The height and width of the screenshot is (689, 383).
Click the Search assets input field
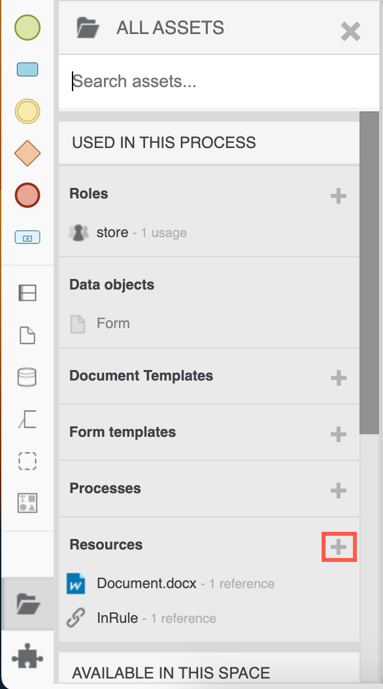pyautogui.click(x=218, y=81)
